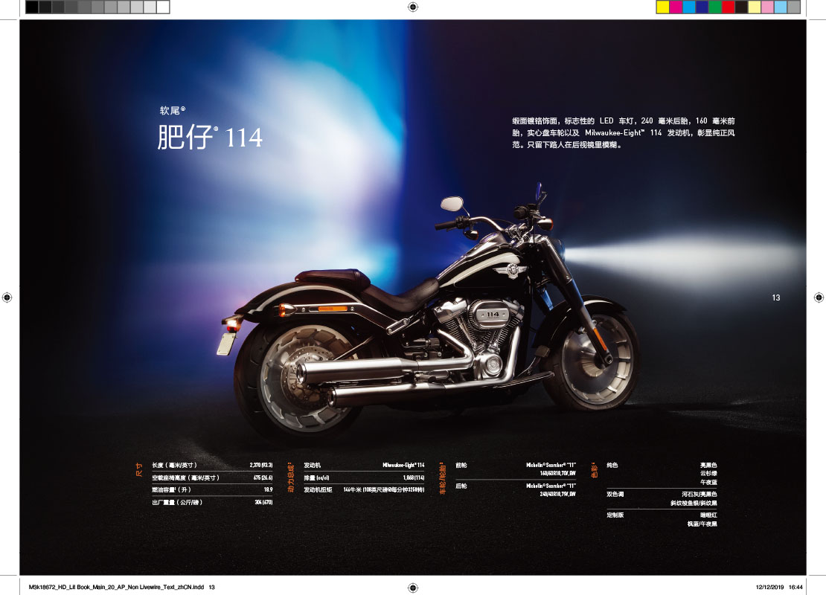826x595 pixels.
Task: Click the dark navy blue swatch
Action: tap(702, 7)
